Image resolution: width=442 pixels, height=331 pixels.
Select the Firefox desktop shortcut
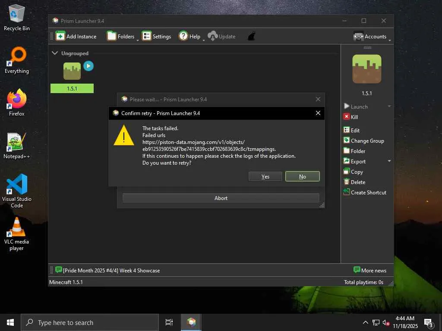[17, 103]
